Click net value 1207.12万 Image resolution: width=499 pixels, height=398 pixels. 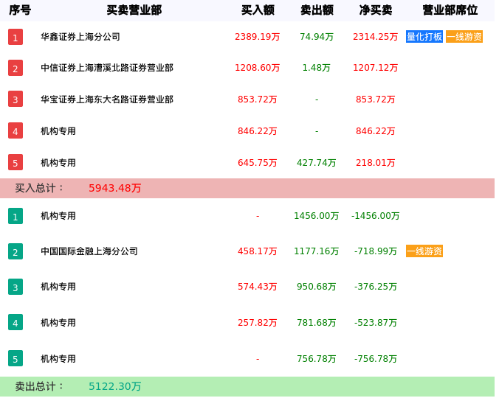click(375, 68)
